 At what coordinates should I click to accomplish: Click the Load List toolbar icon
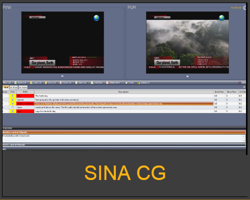[x=31, y=83]
